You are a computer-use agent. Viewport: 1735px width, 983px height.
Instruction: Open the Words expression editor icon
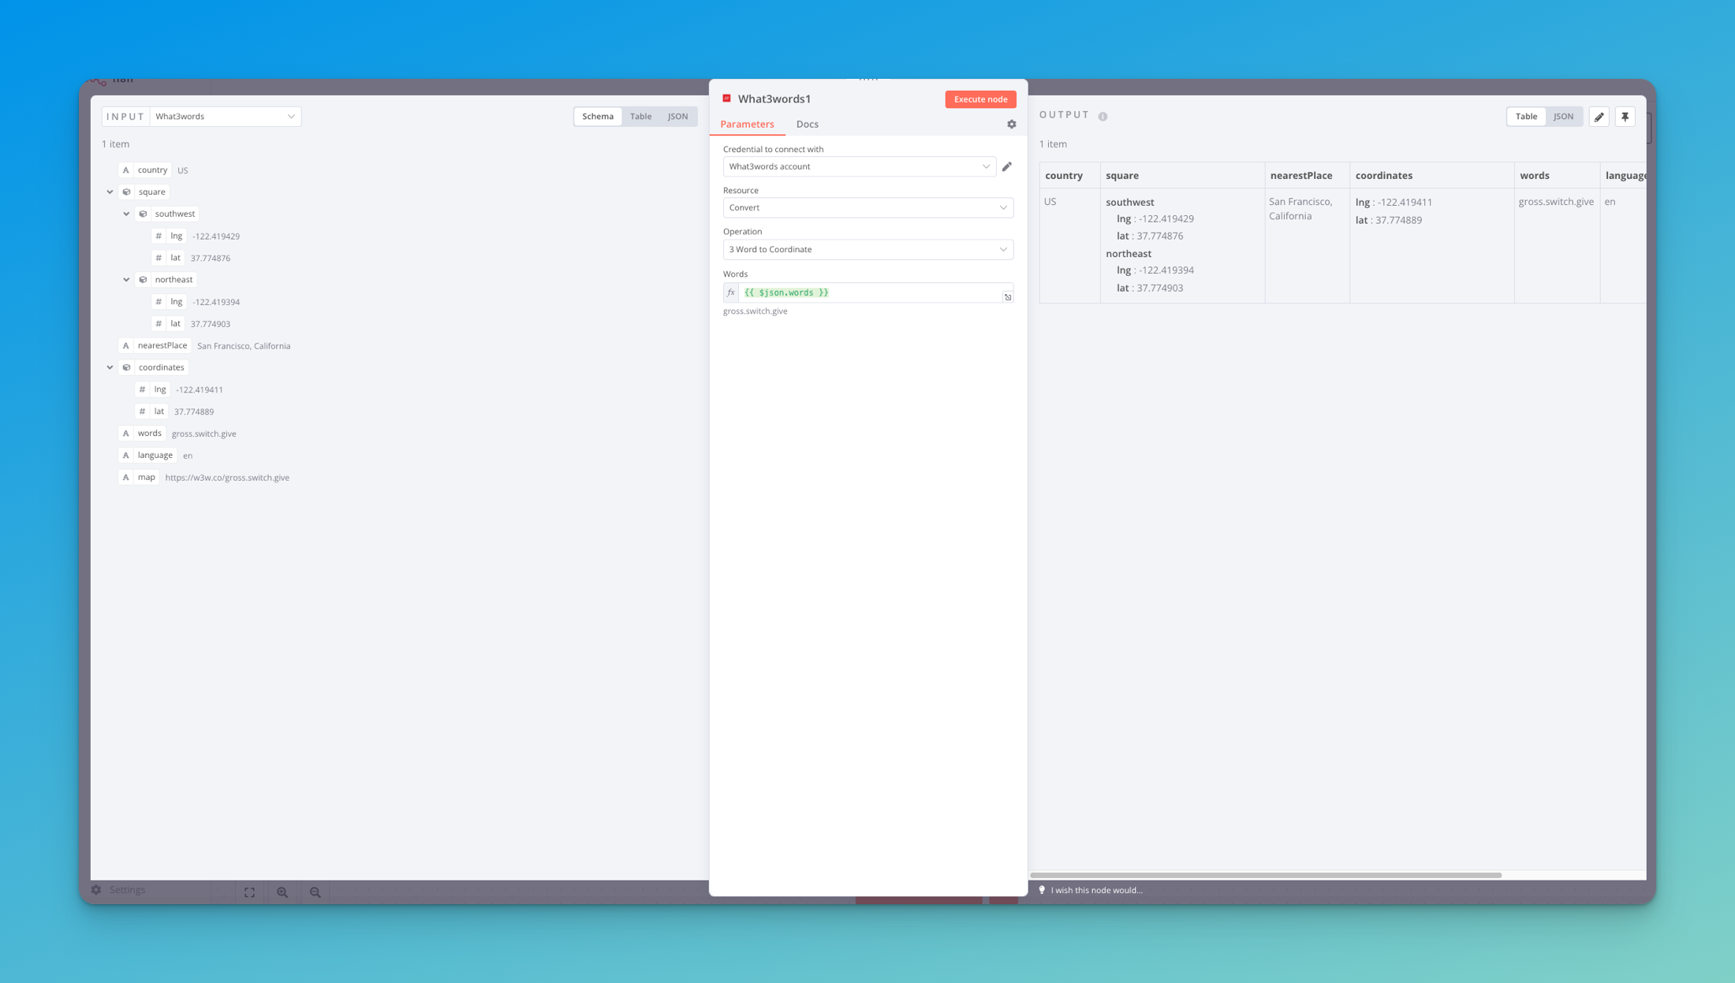point(1007,297)
